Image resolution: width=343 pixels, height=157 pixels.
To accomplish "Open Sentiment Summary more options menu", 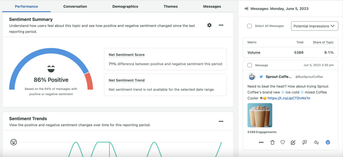I will pos(221,25).
